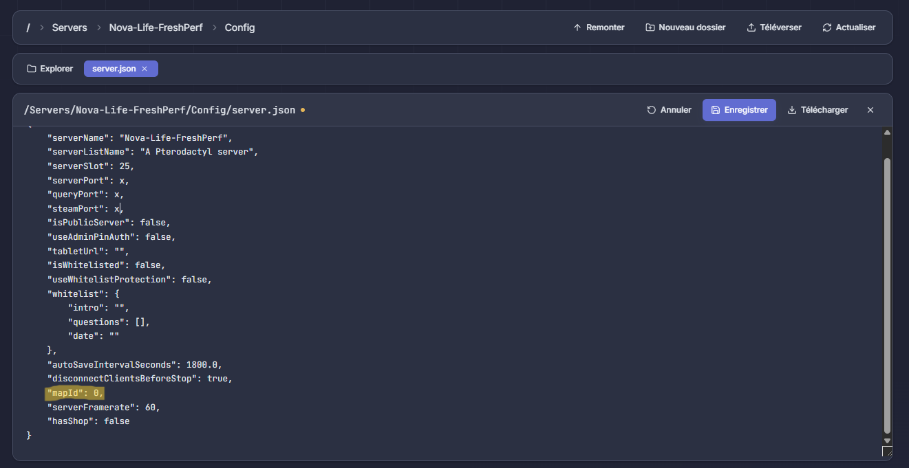Click the "questions": [] line
Image resolution: width=909 pixels, height=468 pixels.
[109, 322]
